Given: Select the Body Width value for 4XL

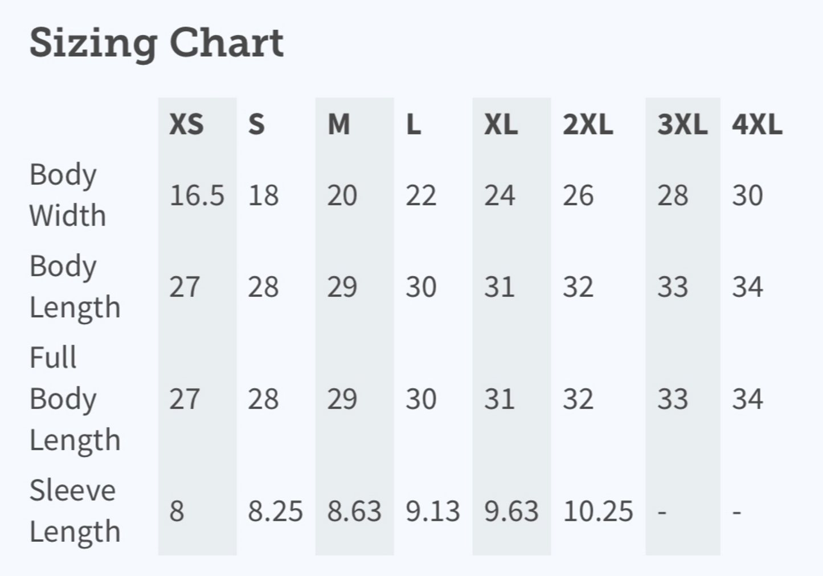Looking at the screenshot, I should (747, 195).
